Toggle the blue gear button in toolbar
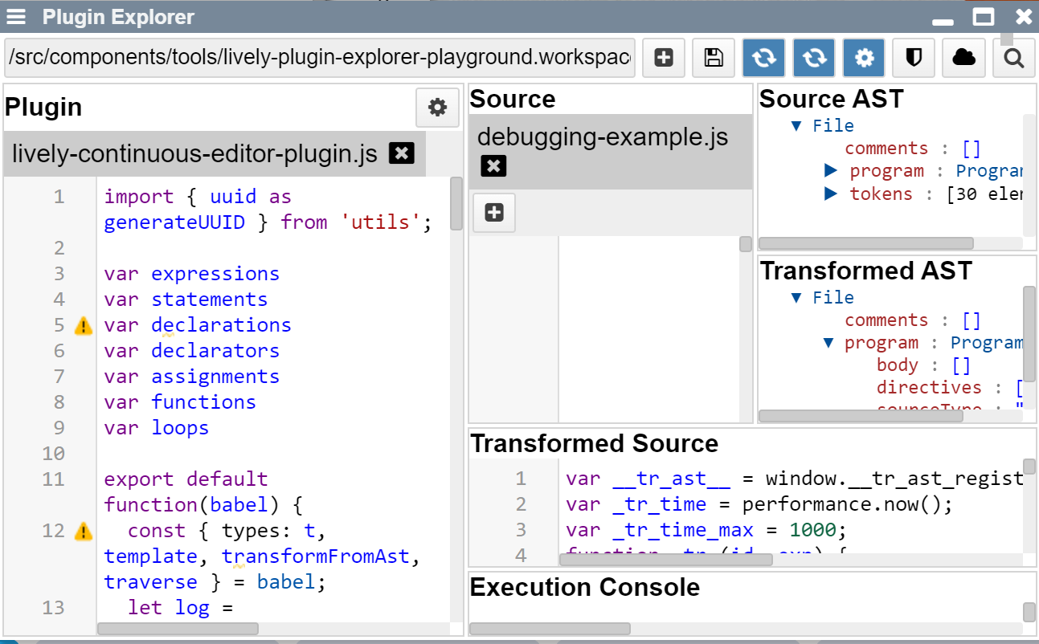 (864, 58)
